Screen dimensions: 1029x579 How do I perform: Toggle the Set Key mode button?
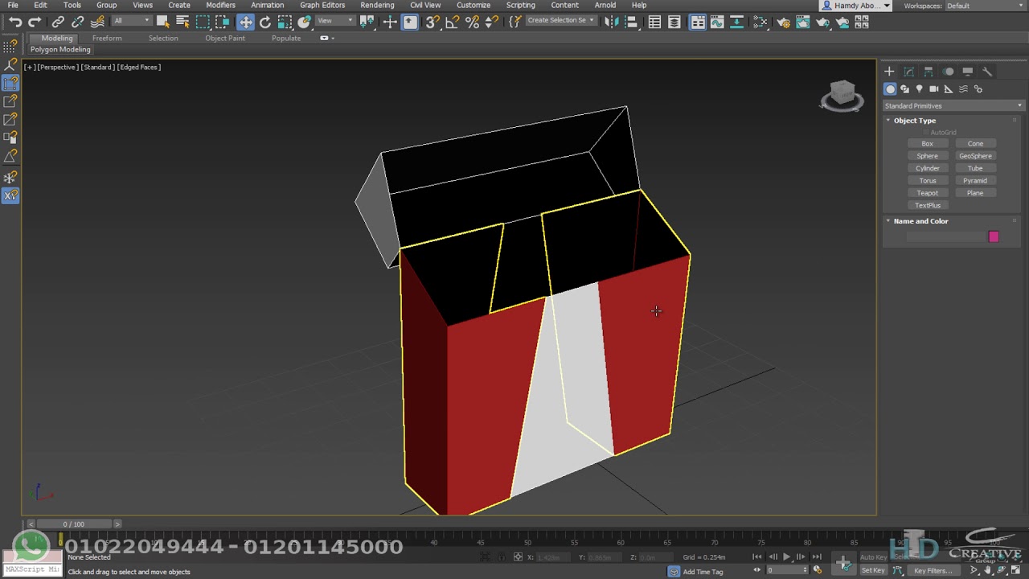pyautogui.click(x=873, y=570)
